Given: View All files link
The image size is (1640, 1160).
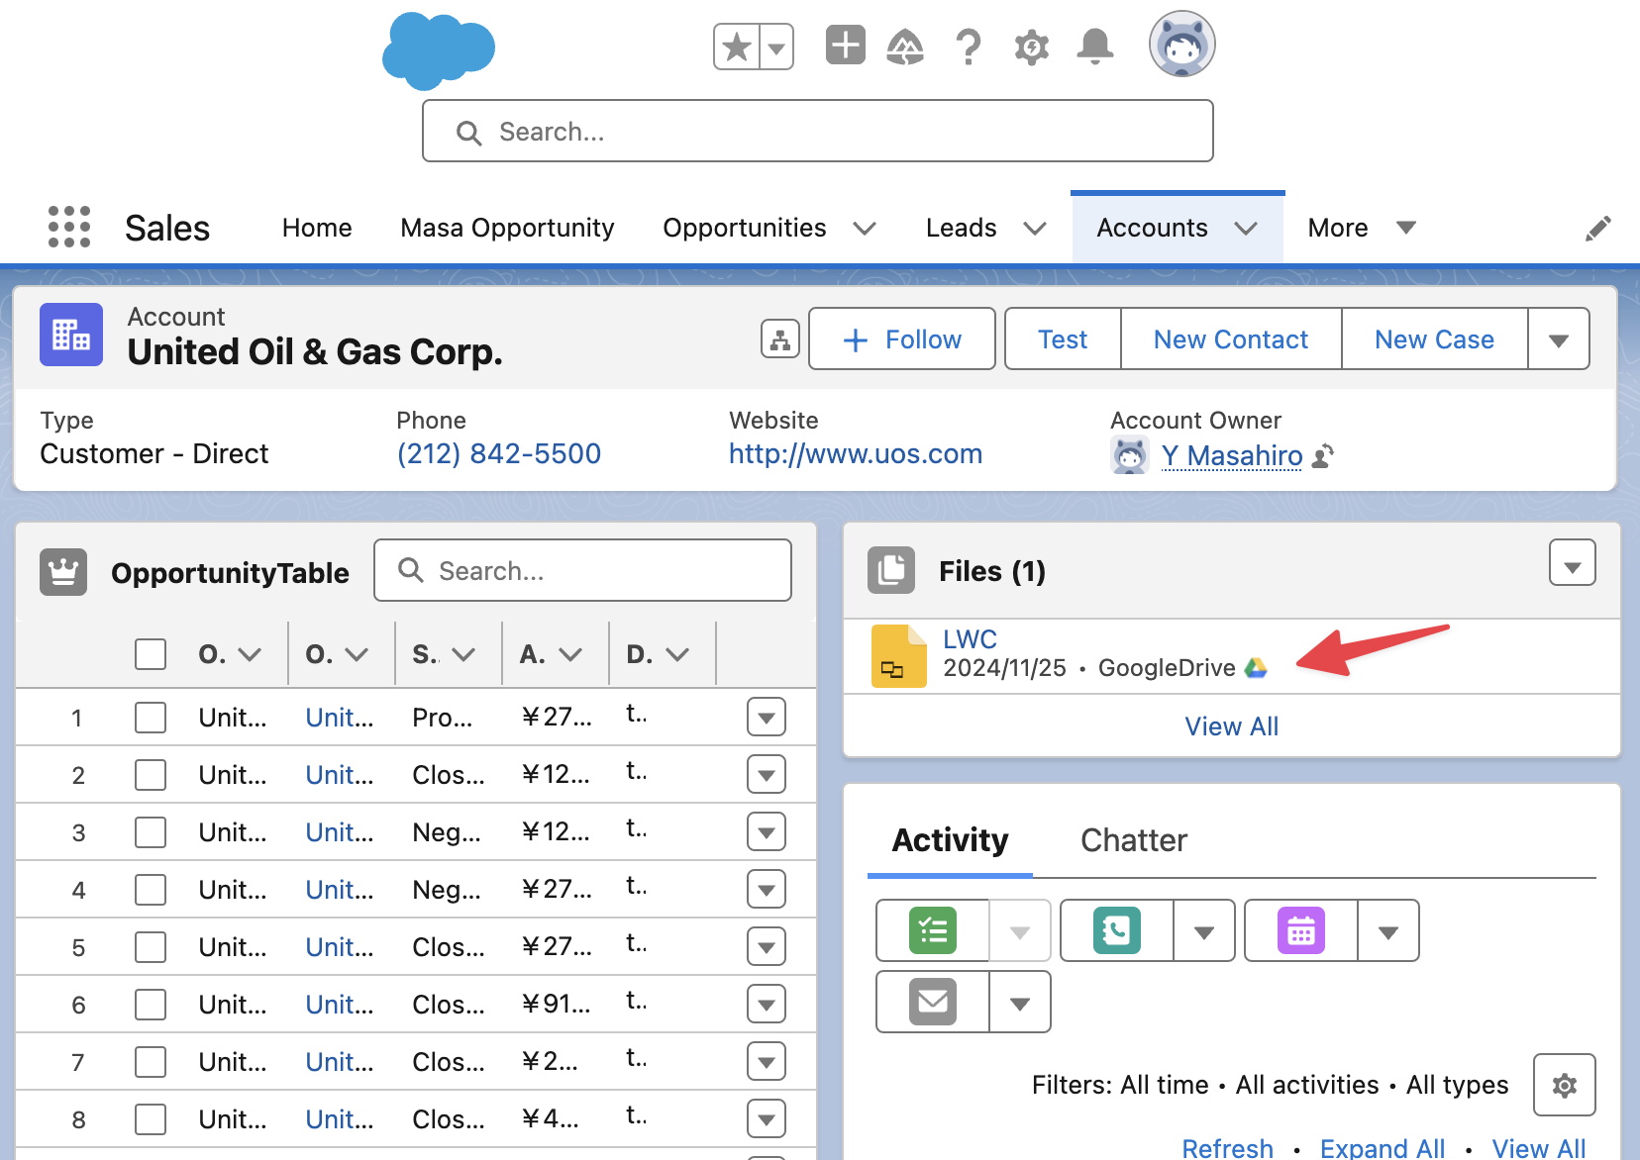Looking at the screenshot, I should click(1232, 726).
